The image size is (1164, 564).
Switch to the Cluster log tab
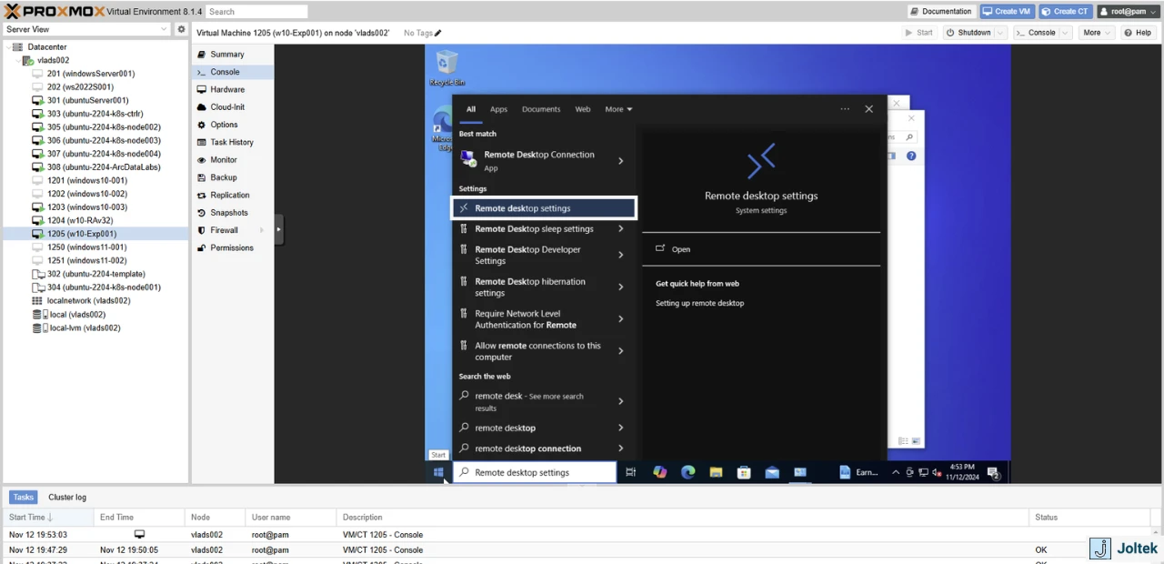[67, 498]
